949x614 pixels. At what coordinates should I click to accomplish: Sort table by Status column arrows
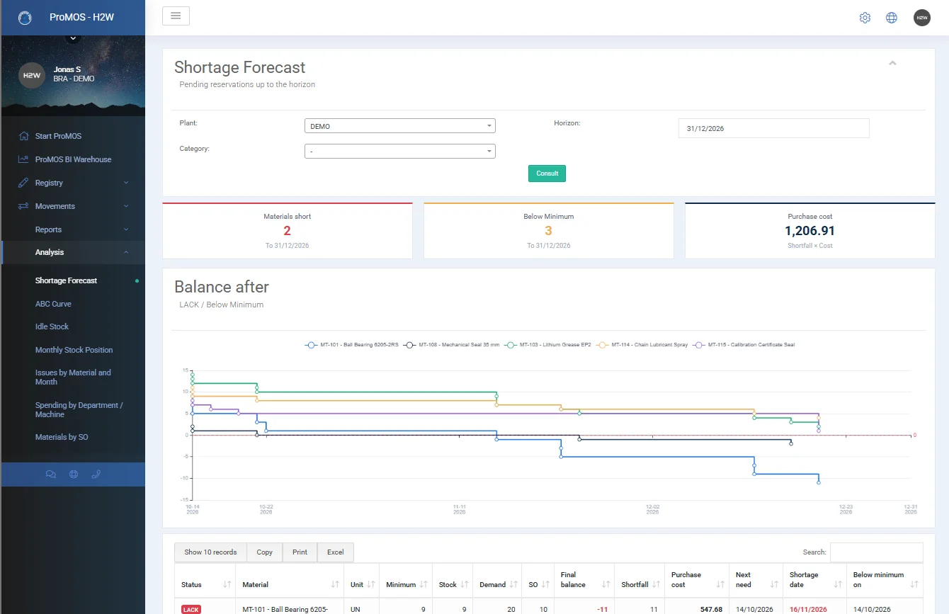(227, 585)
